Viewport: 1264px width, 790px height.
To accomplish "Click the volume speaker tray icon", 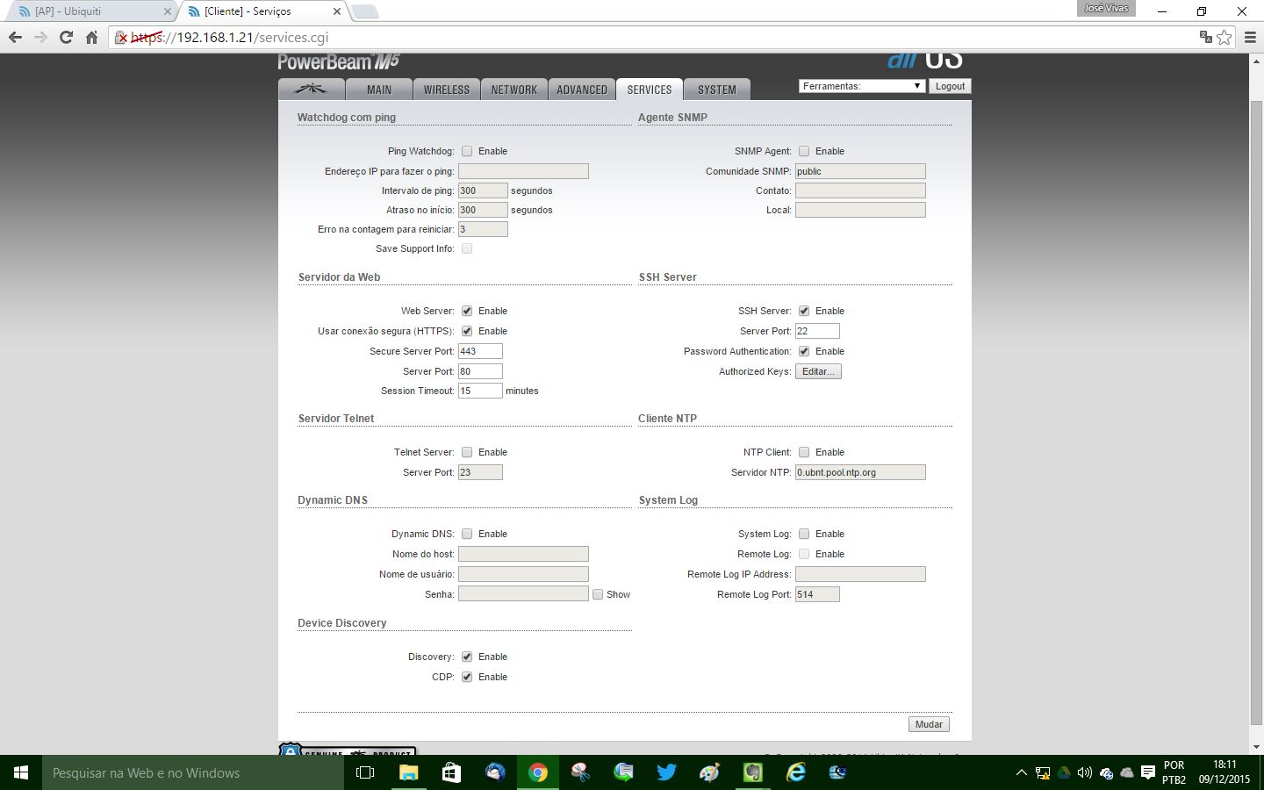I will pyautogui.click(x=1085, y=773).
